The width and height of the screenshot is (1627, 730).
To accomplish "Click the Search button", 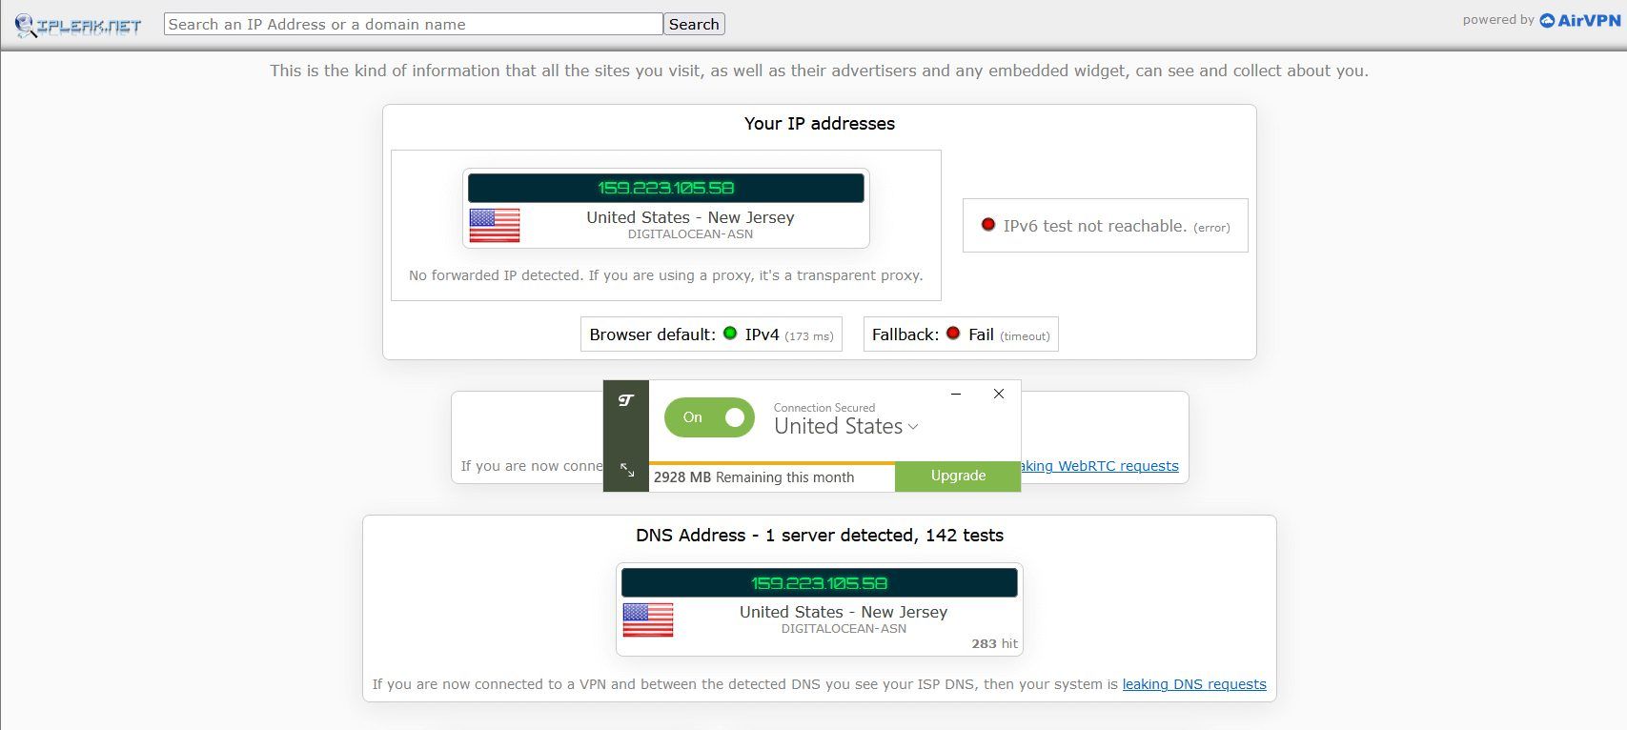I will click(694, 24).
